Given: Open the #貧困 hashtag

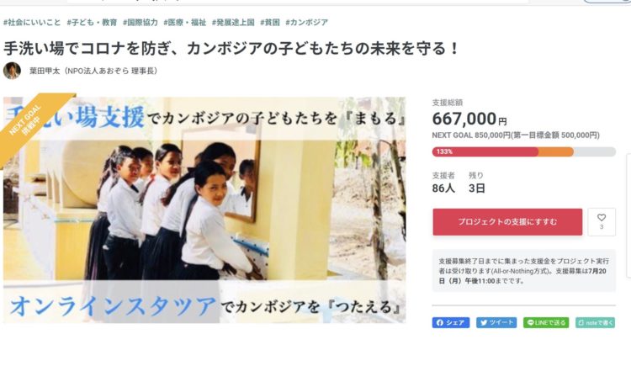Looking at the screenshot, I should click(269, 23).
